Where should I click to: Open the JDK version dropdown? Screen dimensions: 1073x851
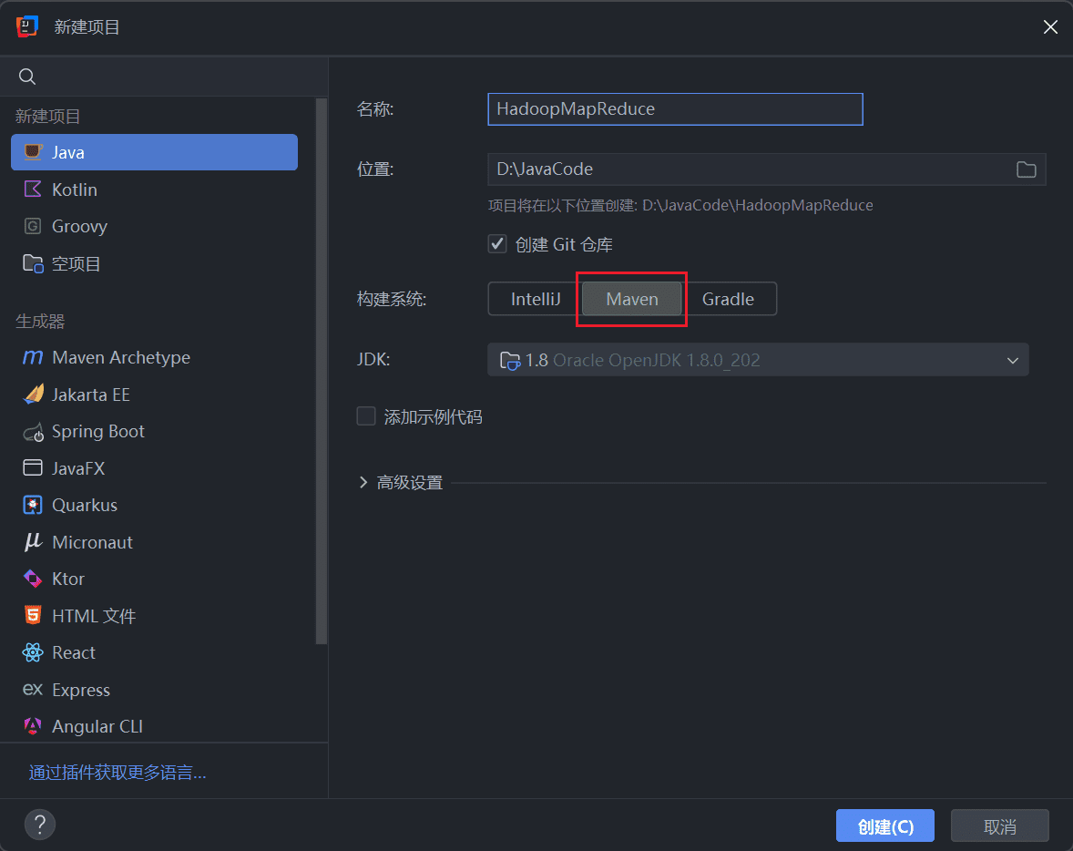tap(758, 360)
